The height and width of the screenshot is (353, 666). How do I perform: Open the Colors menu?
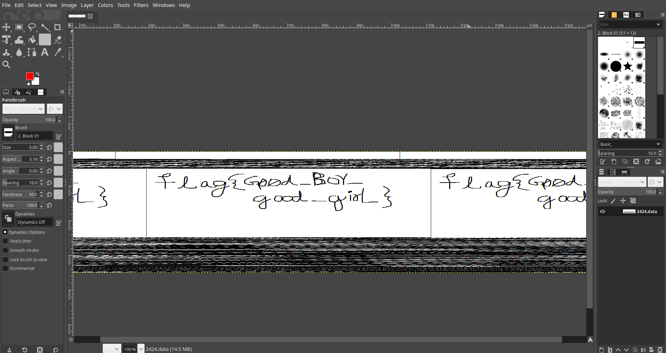[x=105, y=5]
